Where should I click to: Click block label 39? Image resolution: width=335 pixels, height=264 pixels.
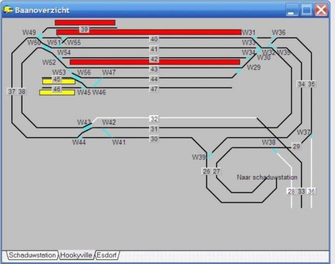click(84, 29)
